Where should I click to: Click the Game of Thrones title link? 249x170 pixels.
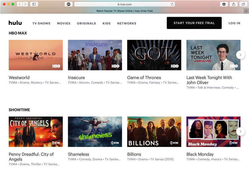(144, 78)
